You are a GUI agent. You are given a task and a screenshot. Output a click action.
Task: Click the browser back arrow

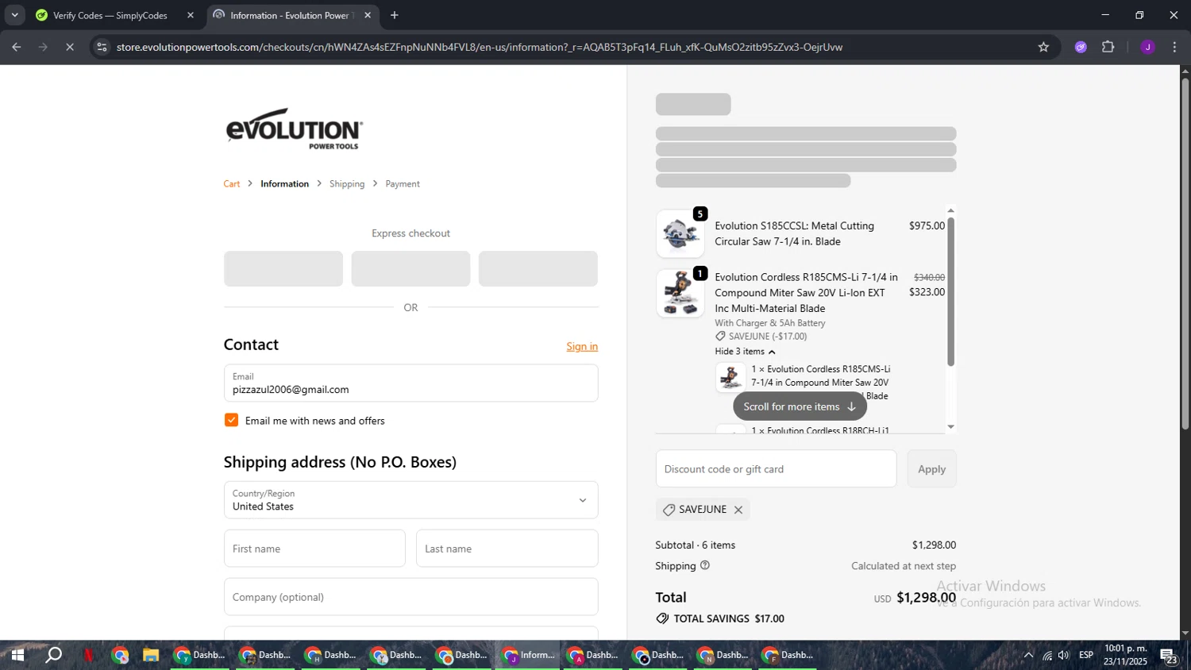(x=16, y=47)
